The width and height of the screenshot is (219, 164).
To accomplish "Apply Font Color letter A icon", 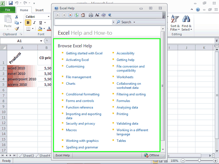I will tap(49, 29).
